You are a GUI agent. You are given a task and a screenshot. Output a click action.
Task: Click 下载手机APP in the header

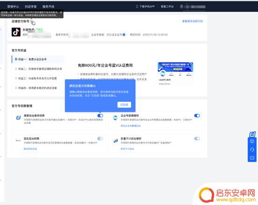pyautogui.click(x=147, y=7)
